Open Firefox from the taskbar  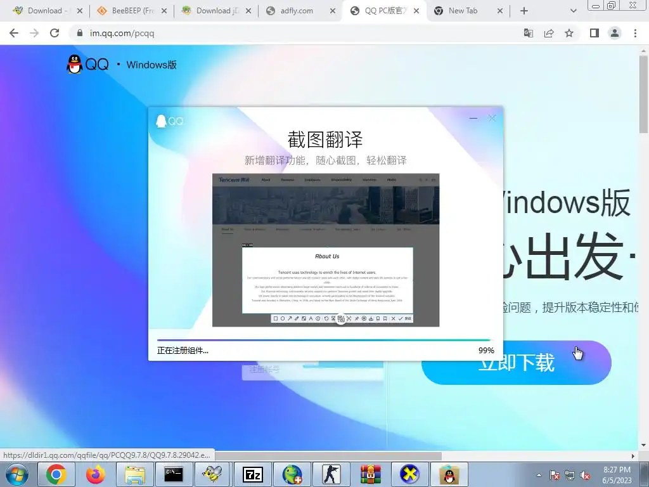pos(96,474)
